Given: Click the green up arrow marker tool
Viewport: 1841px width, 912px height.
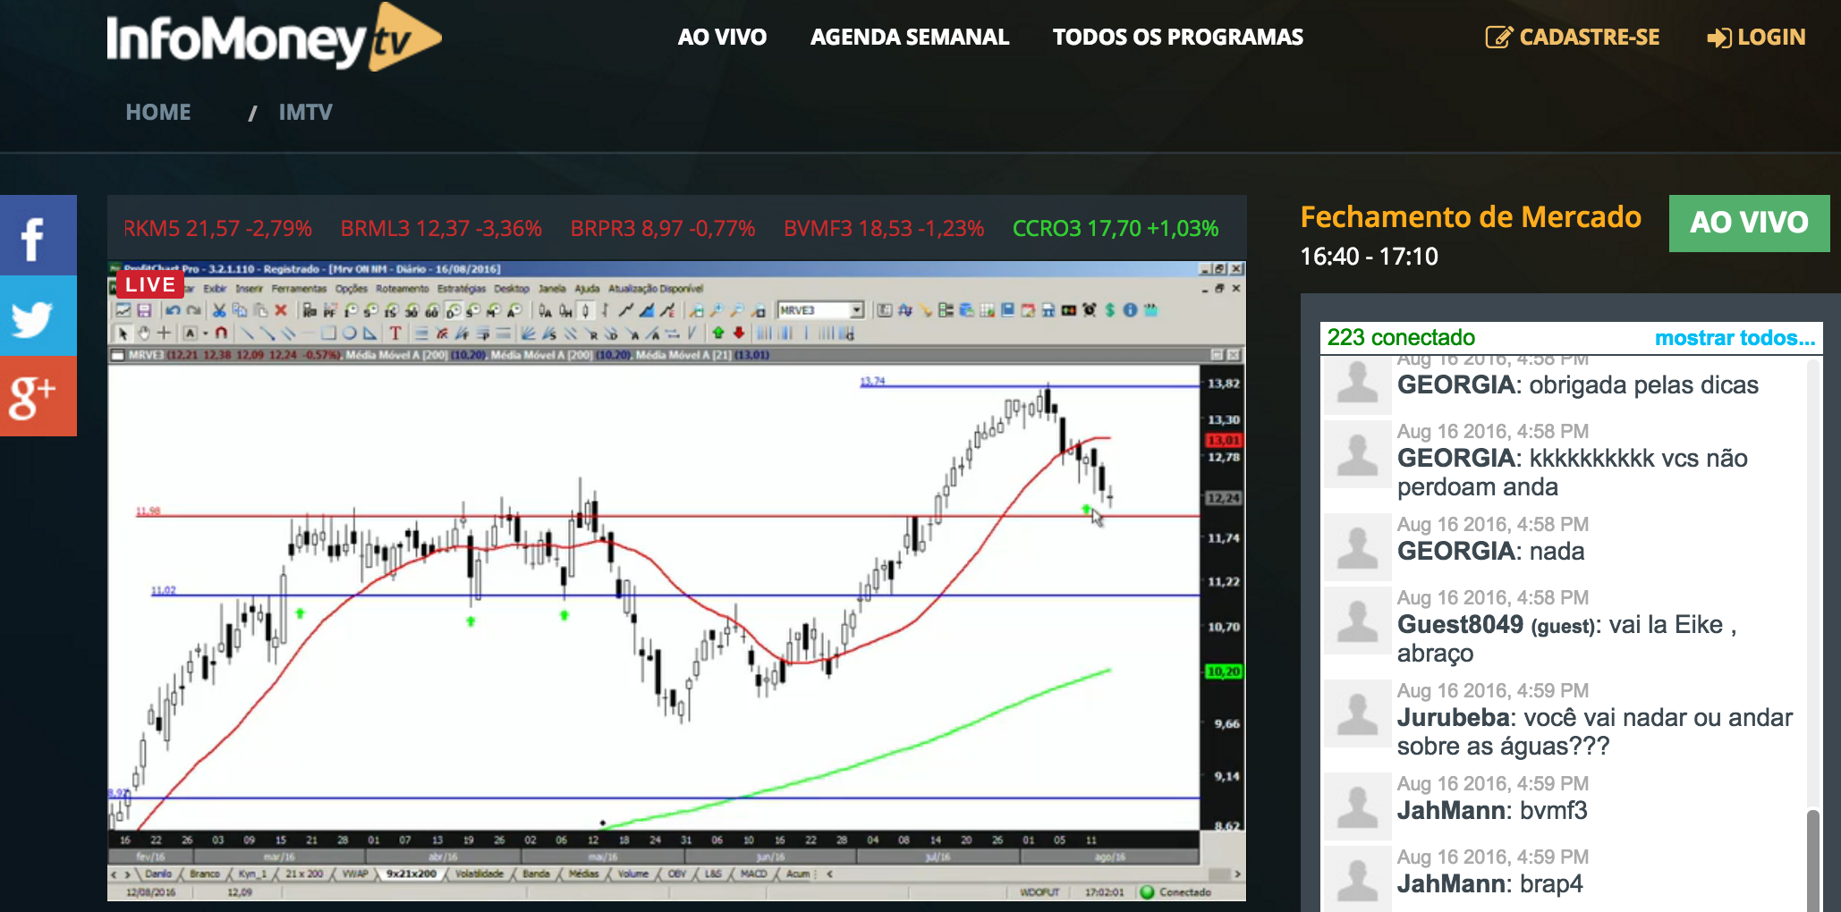Looking at the screenshot, I should pos(718,334).
